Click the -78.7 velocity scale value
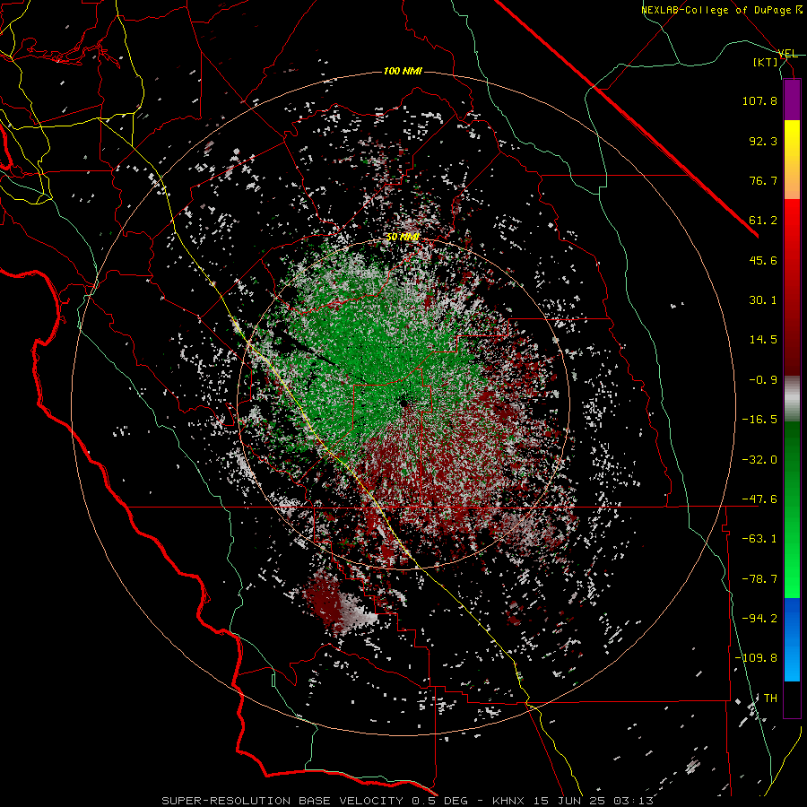The image size is (807, 807). (759, 579)
